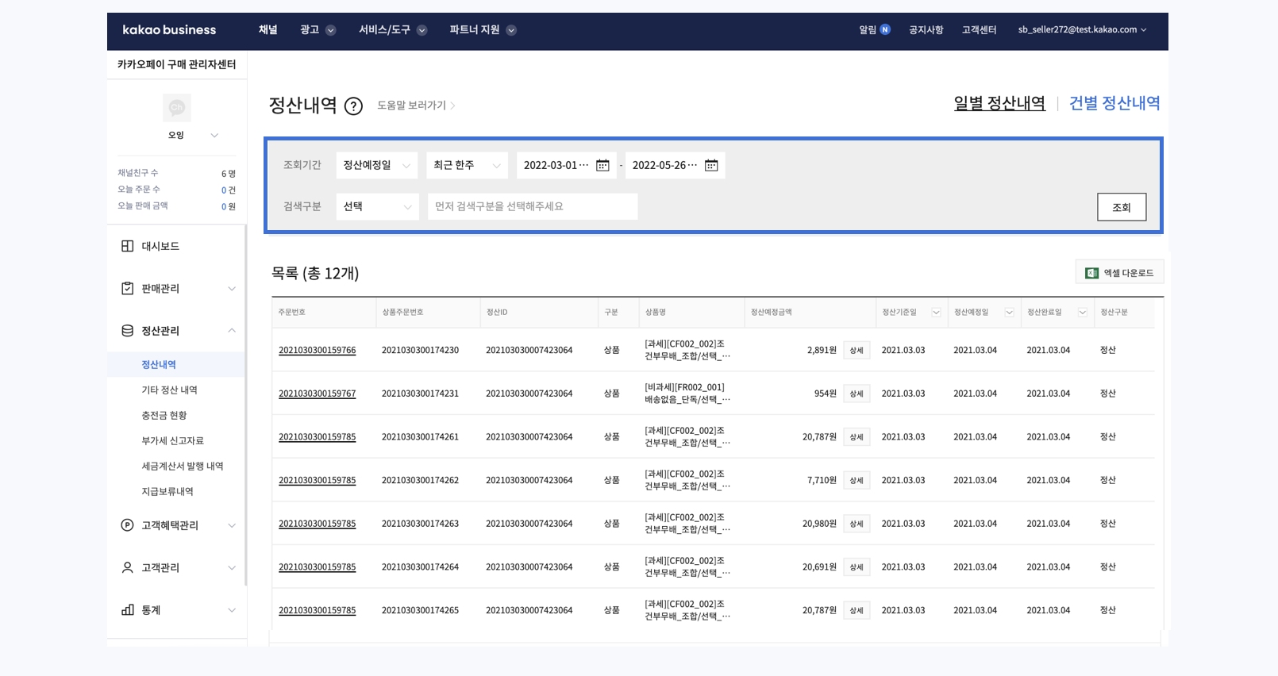Open the 도움말 보러가기 help link
Screen dimensions: 1278x676
click(x=416, y=106)
